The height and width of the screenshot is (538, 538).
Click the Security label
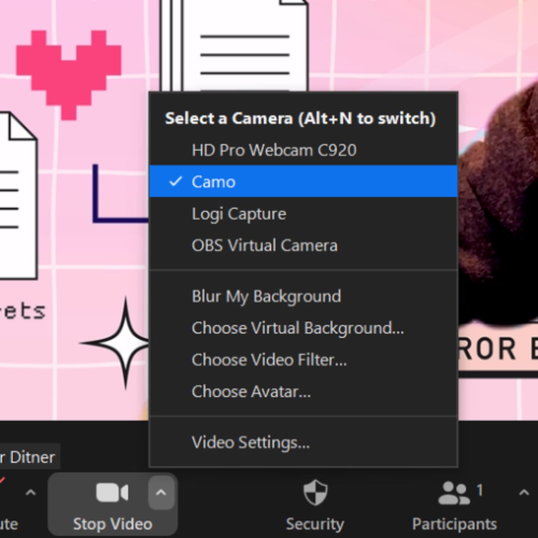pos(315,524)
